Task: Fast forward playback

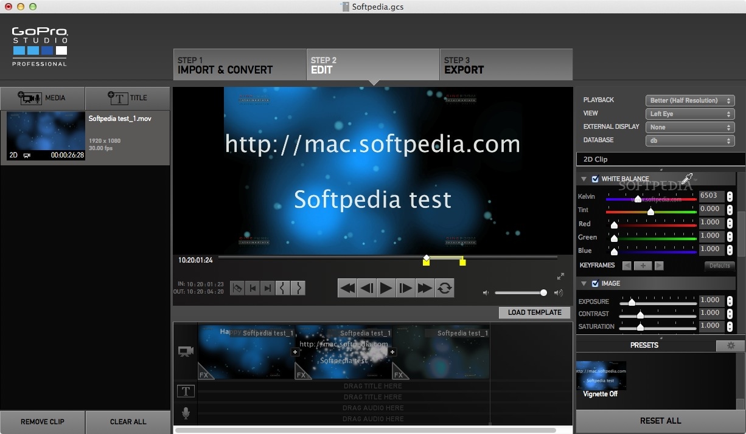Action: point(425,288)
